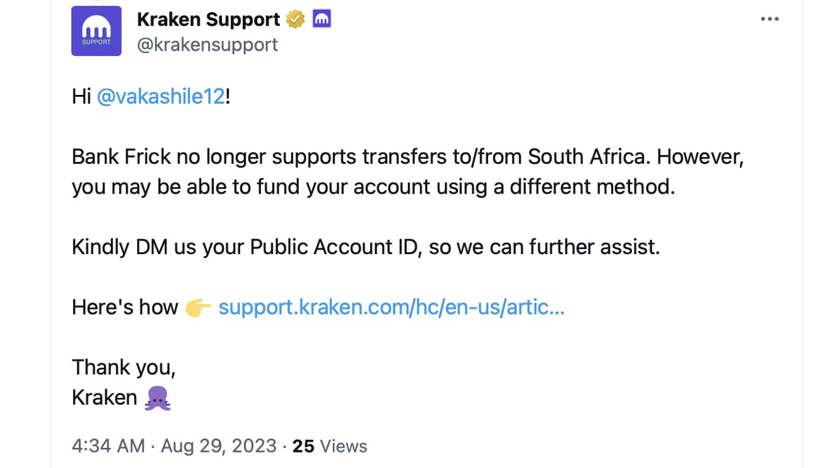This screenshot has width=833, height=468.
Task: Open the @vakashile12 mention
Action: tap(161, 97)
